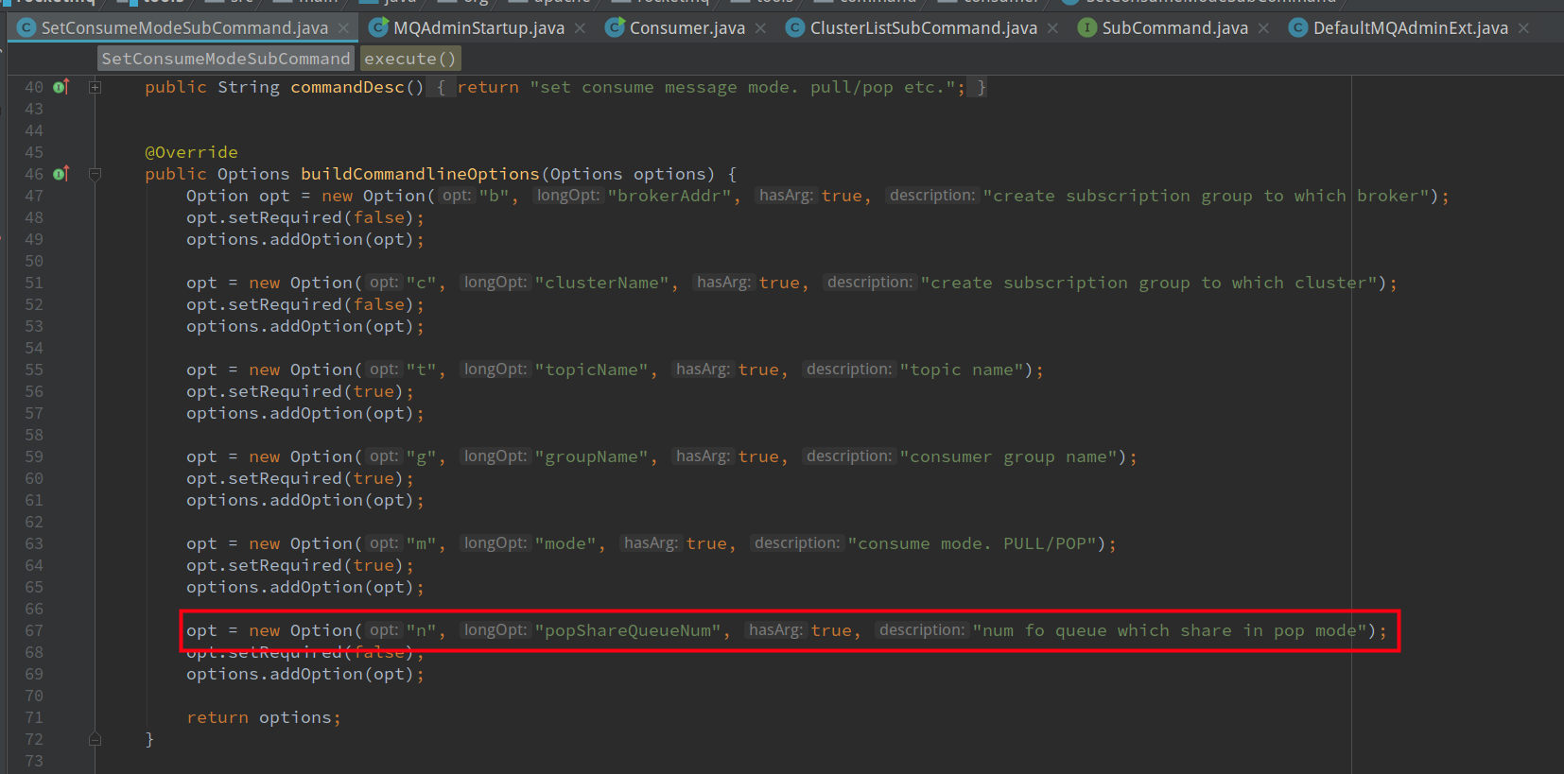The width and height of the screenshot is (1564, 774).
Task: Click line number 59 in the gutter
Action: tap(34, 456)
